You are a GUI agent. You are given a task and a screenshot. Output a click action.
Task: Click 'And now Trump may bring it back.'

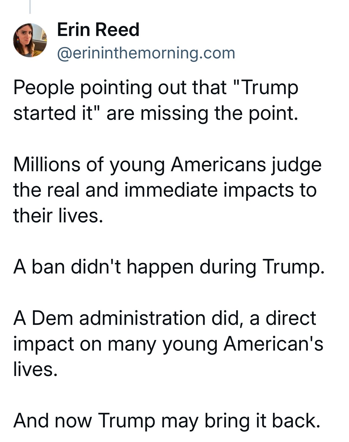click(x=167, y=421)
